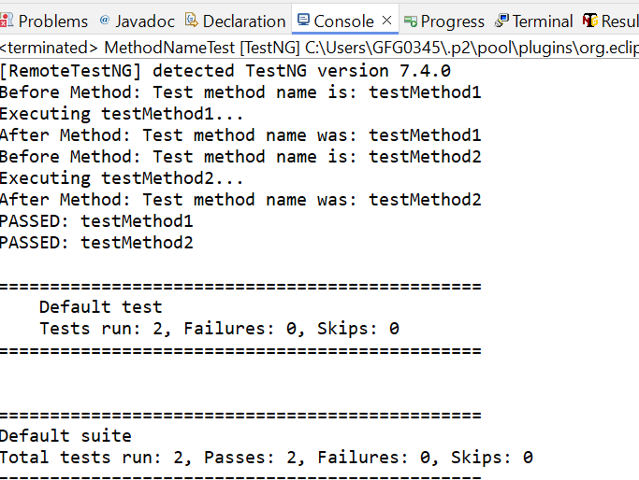Click the Declaration tab icon
Viewport: 639px width, 480px height.
click(x=192, y=21)
